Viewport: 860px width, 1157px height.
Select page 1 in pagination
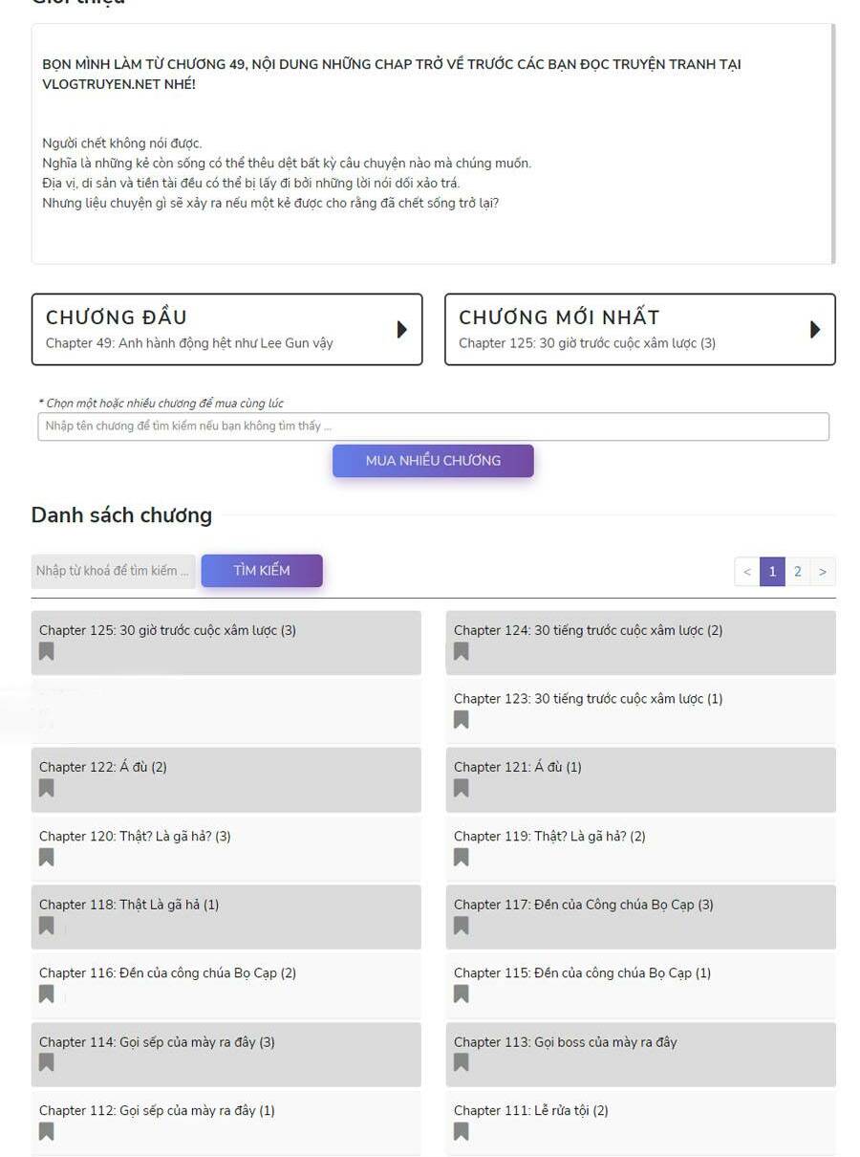click(x=772, y=572)
